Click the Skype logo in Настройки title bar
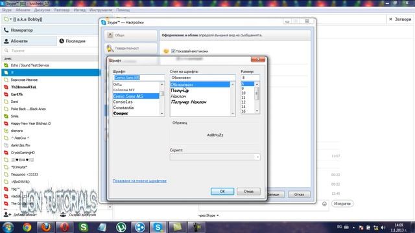The image size is (415, 233). (x=104, y=23)
